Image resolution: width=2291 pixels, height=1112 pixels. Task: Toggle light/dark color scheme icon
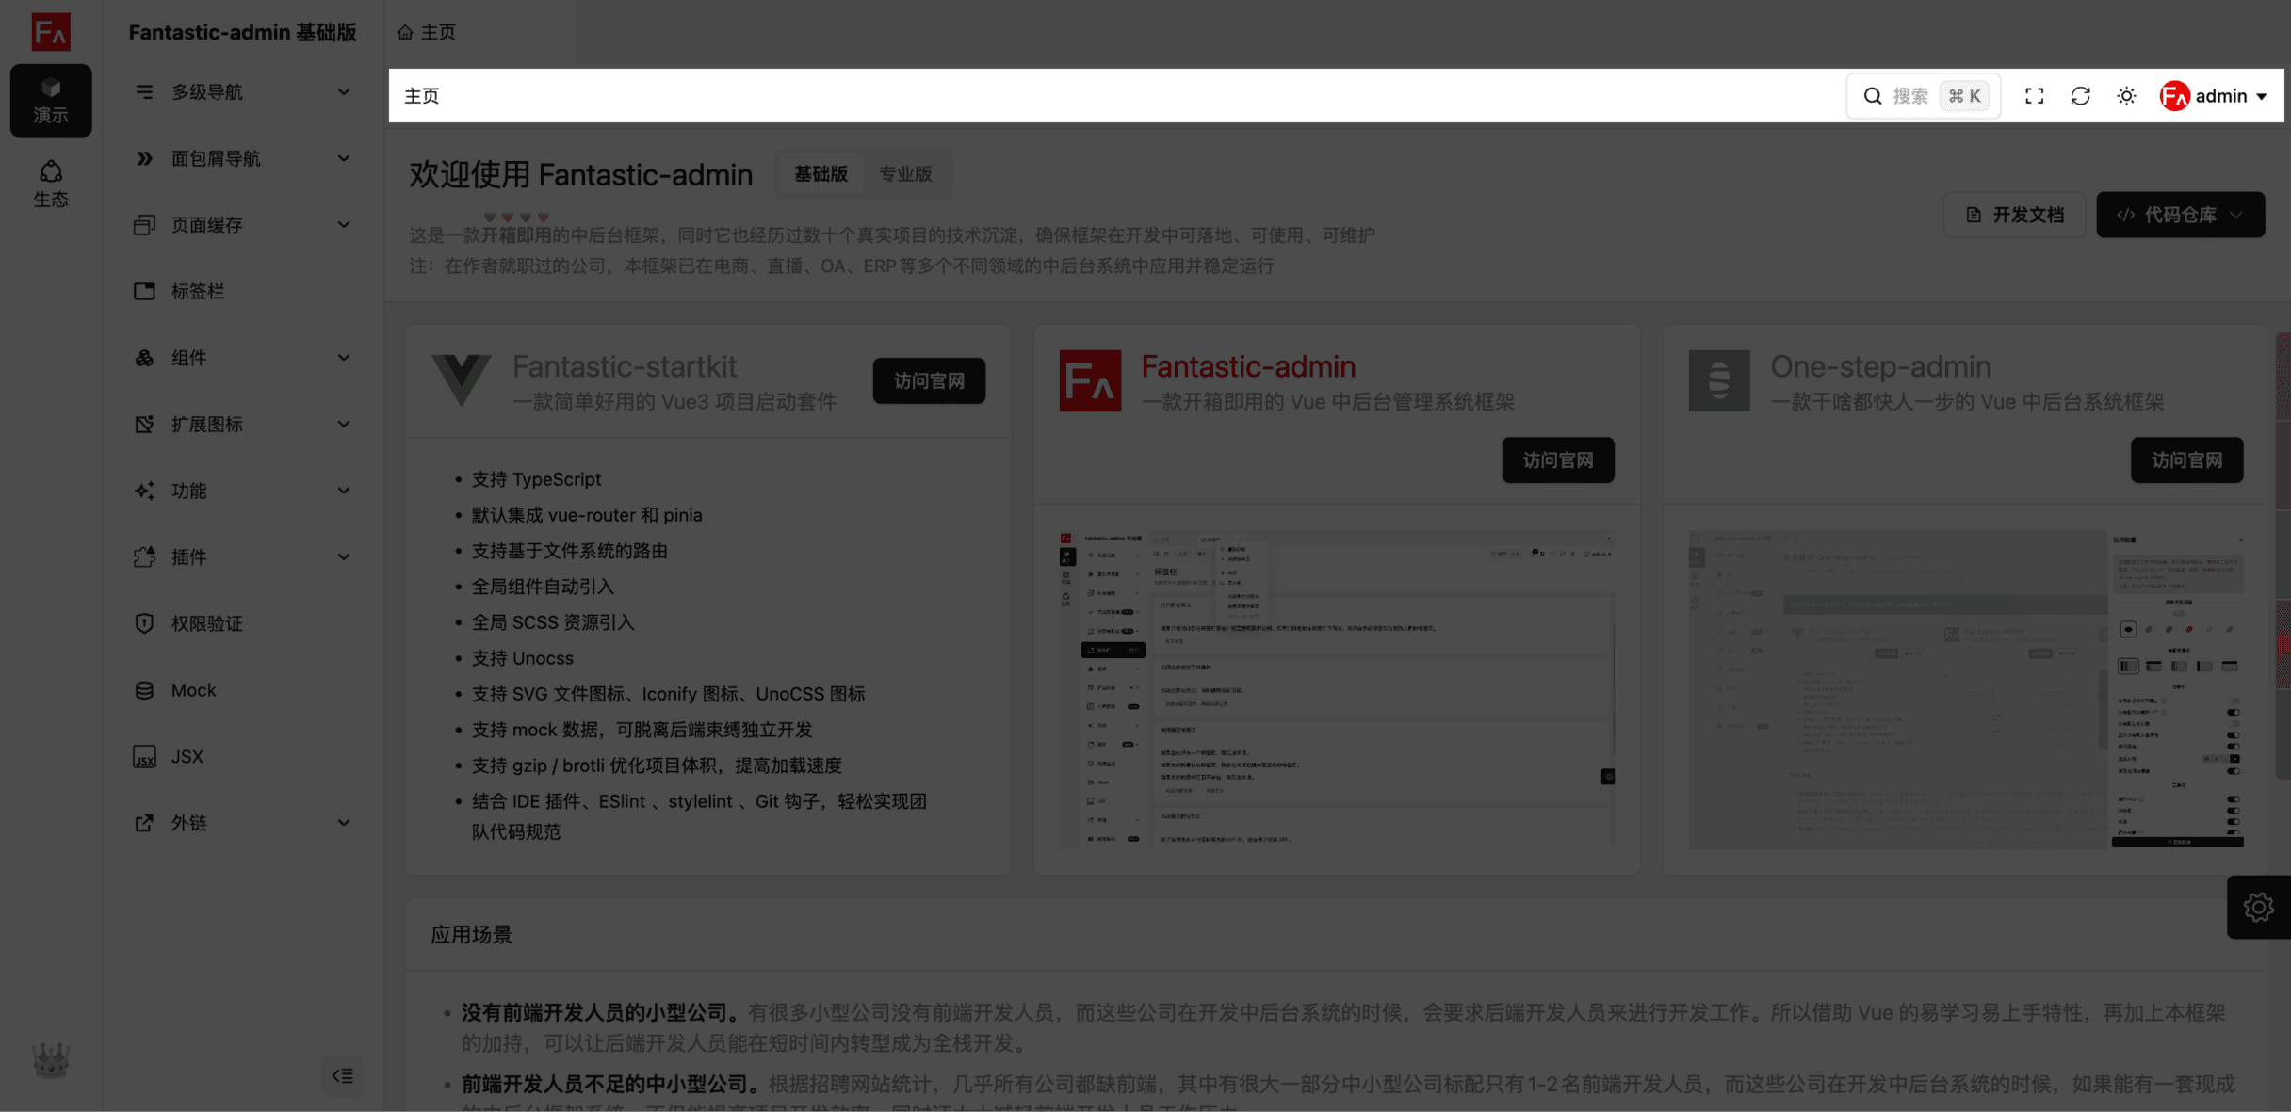[x=2126, y=96]
